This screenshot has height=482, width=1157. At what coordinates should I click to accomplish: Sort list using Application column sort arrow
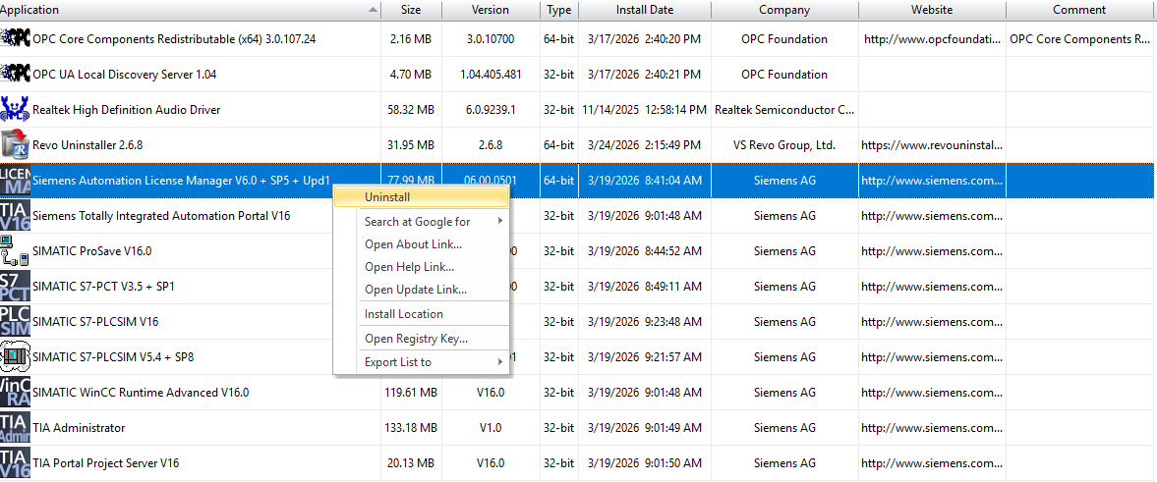pos(373,10)
